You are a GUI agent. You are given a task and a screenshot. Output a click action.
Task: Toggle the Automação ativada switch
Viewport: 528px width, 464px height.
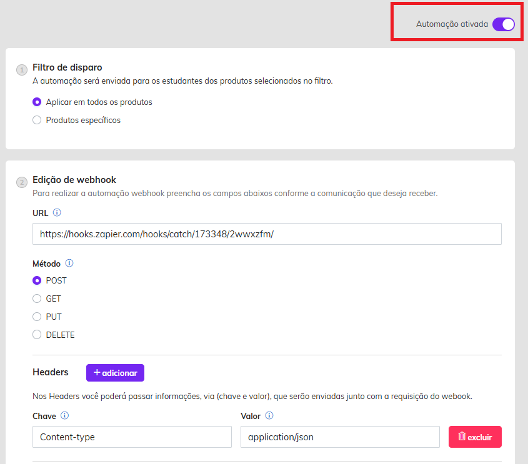pos(504,24)
